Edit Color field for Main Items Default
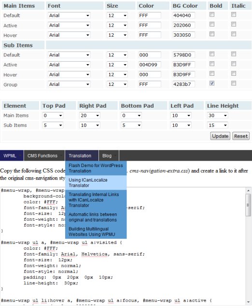This screenshot has height=308, width=252. 150,15
